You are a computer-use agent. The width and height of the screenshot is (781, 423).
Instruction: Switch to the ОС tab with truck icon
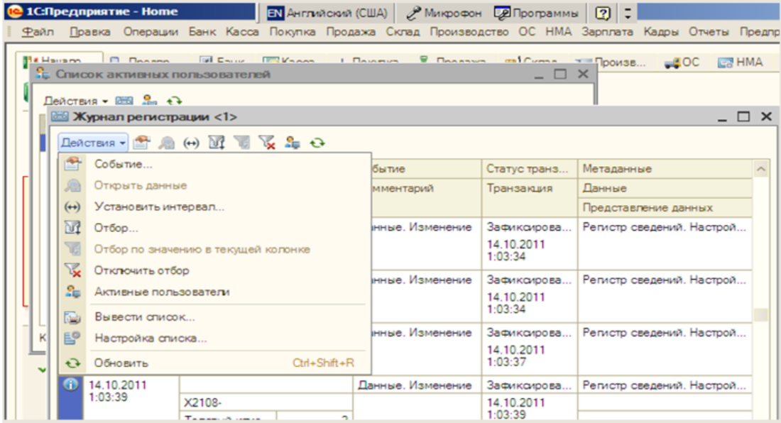(682, 62)
